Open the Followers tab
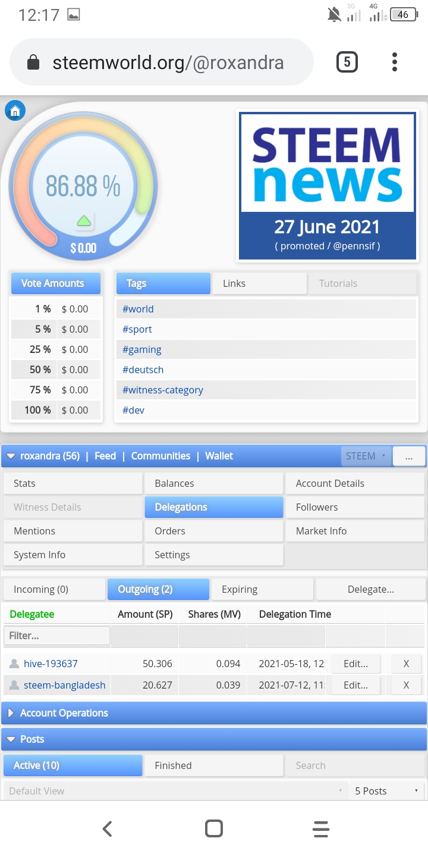The image size is (428, 857). 355,507
